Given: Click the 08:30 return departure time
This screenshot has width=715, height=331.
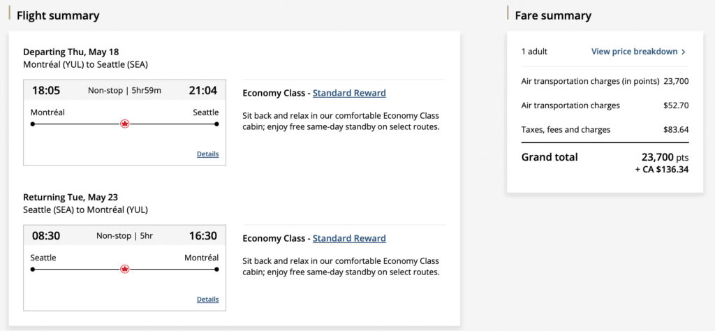Looking at the screenshot, I should click(x=46, y=235).
